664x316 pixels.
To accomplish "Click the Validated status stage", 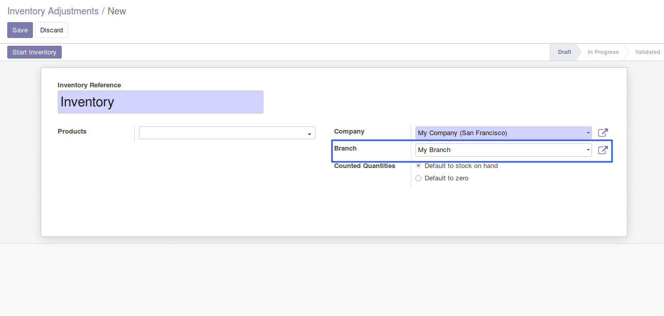I will click(x=647, y=52).
